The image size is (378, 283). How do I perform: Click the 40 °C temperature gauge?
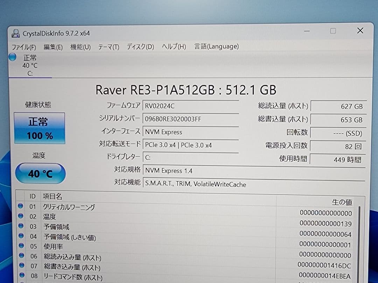40,173
